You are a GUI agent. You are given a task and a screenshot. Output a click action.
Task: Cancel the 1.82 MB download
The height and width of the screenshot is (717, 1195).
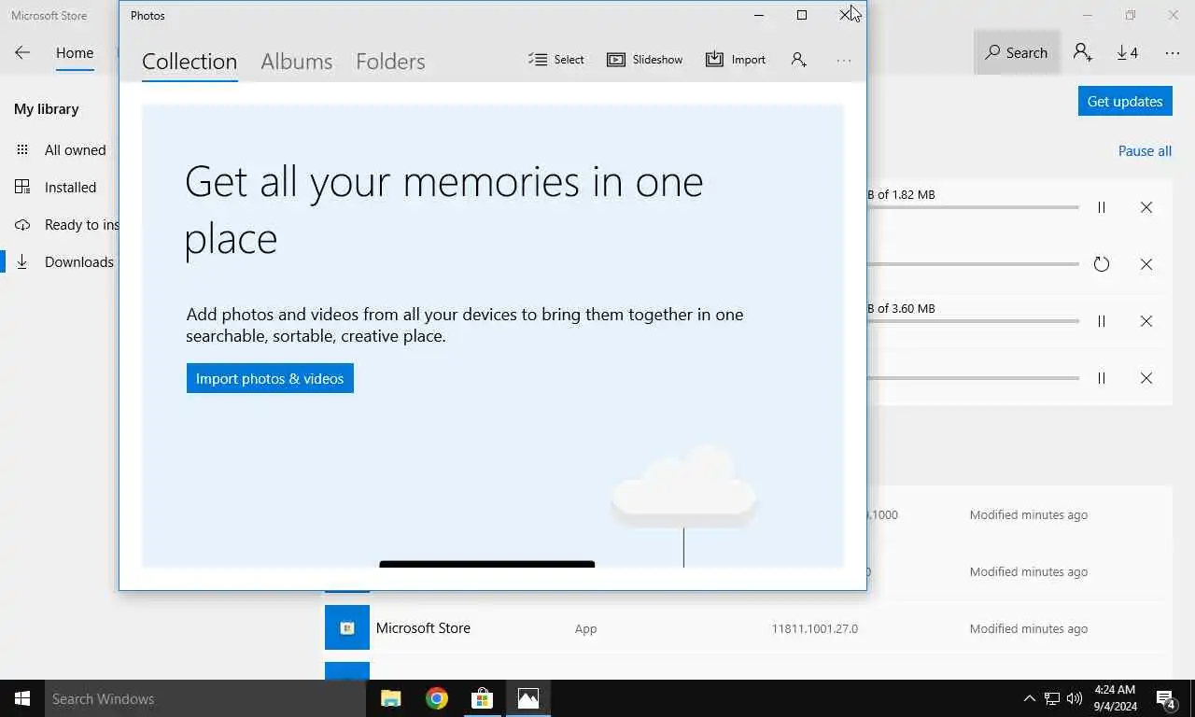point(1146,207)
